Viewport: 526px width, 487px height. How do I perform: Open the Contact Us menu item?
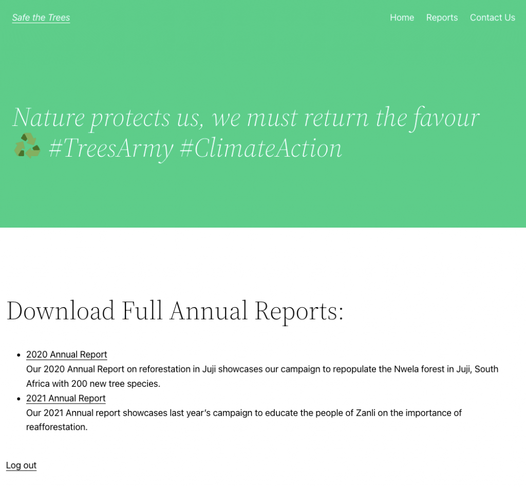click(x=493, y=17)
